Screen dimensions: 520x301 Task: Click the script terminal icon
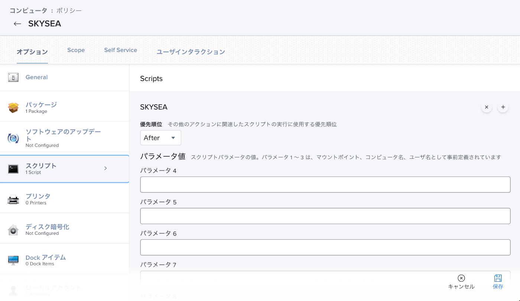coord(13,169)
